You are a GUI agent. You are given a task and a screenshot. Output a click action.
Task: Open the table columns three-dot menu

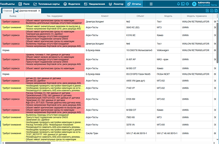click(x=217, y=16)
